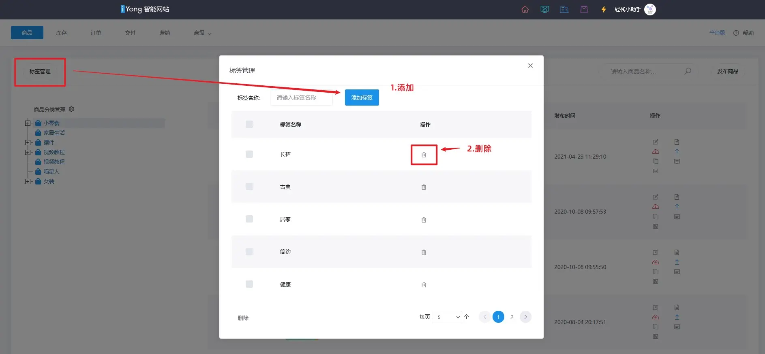Switch to the 库存 tab

[x=61, y=33]
